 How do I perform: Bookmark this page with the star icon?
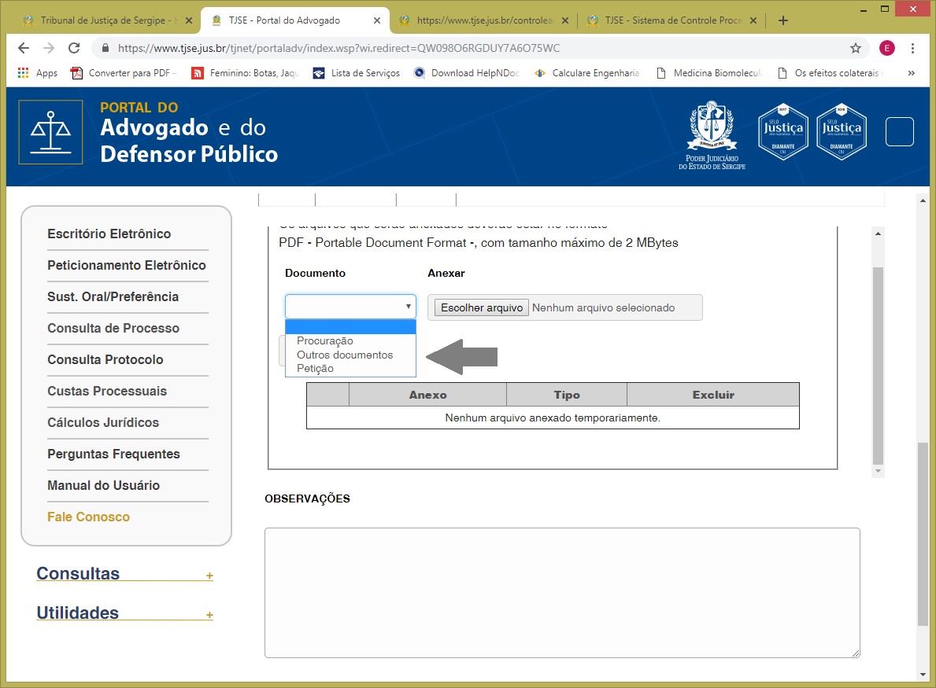coord(856,48)
